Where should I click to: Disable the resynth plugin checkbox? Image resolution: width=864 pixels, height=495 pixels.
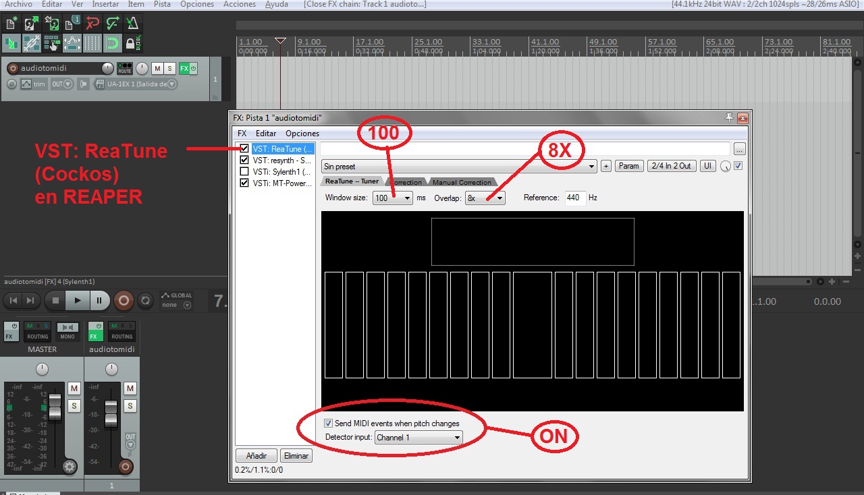click(244, 161)
